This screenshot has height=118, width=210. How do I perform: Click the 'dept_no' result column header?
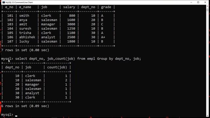[12, 67]
